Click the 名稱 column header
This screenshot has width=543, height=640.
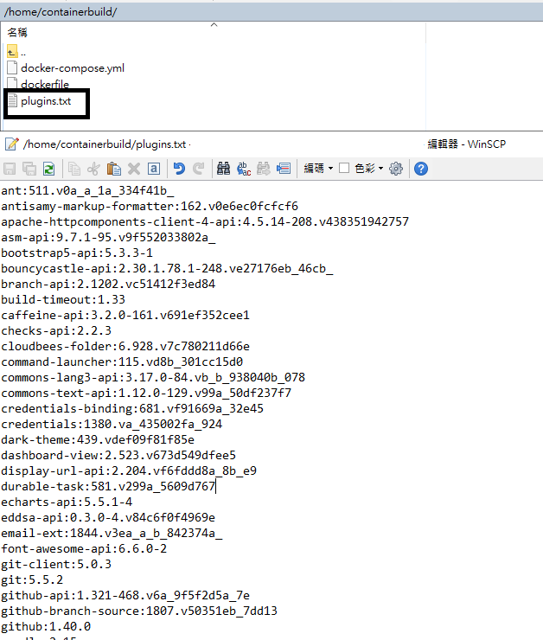point(17,32)
